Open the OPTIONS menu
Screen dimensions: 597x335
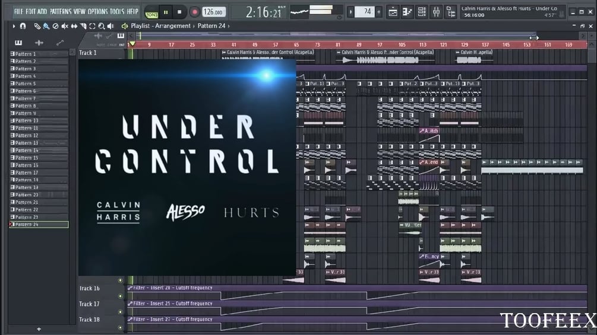(98, 11)
